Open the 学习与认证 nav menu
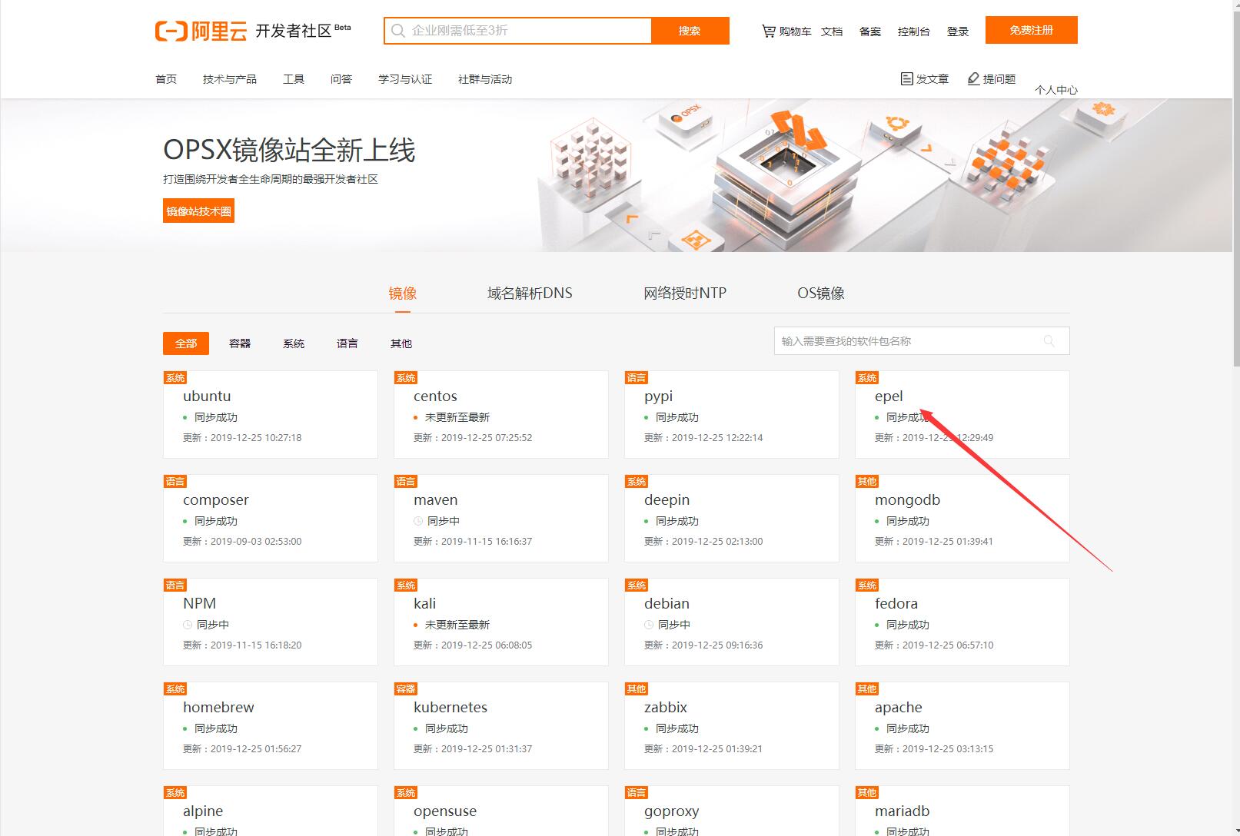 click(x=405, y=79)
